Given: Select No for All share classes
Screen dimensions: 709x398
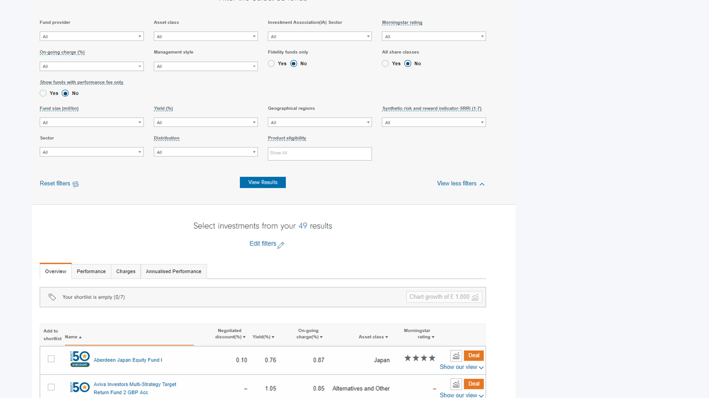Looking at the screenshot, I should point(408,64).
